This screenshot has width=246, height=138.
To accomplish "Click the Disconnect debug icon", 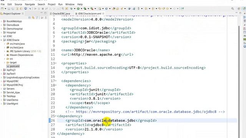I will (46, 9).
